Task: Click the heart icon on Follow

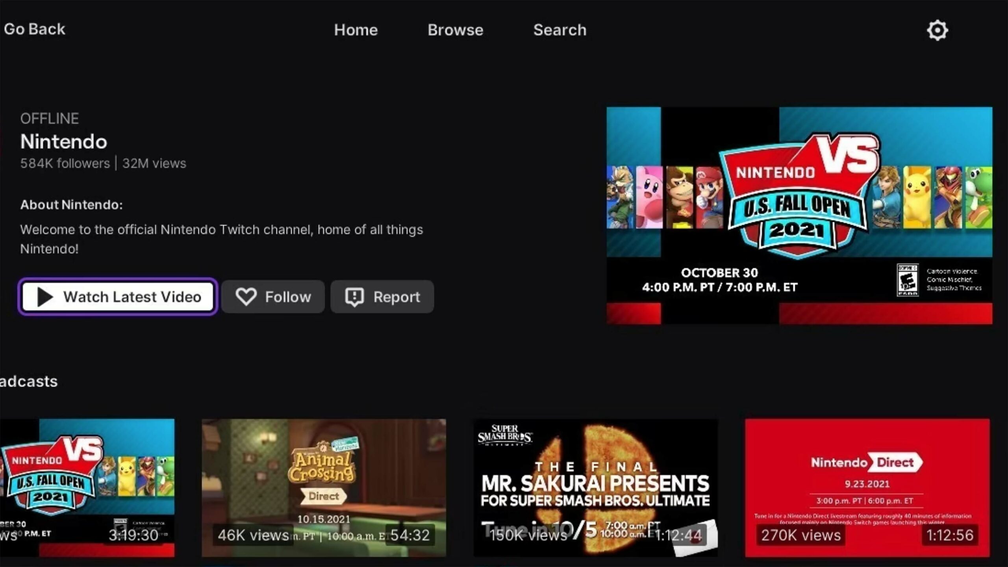Action: tap(246, 297)
